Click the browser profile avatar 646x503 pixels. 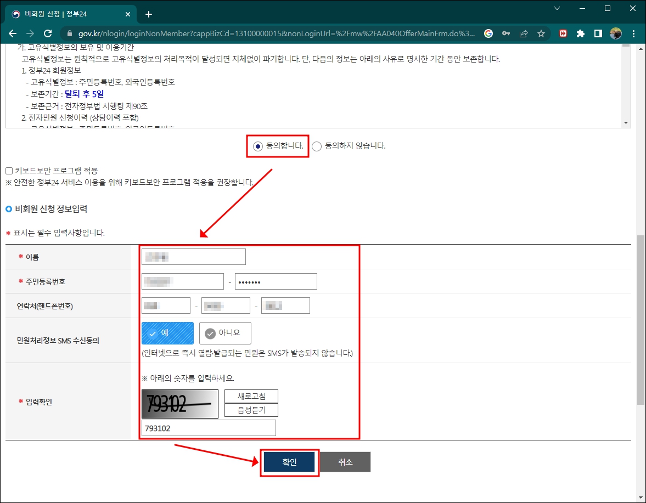[616, 33]
